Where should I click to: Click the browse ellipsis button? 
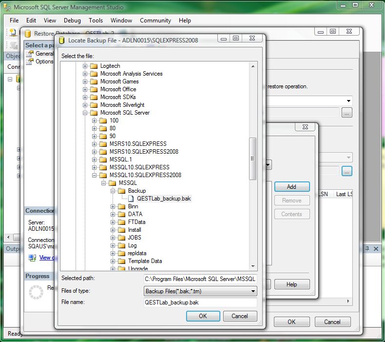tap(346, 171)
